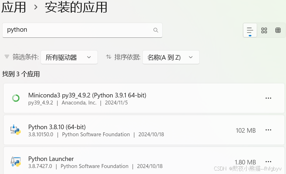Focus the search box containing python

click(x=82, y=30)
